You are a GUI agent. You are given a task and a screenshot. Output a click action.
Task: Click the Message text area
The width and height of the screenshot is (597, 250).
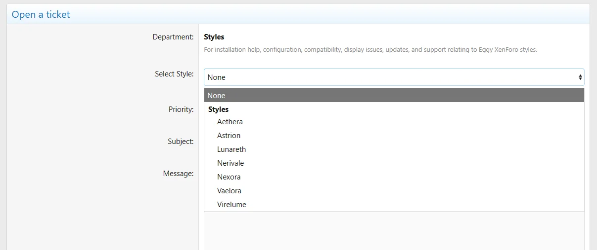(394, 231)
